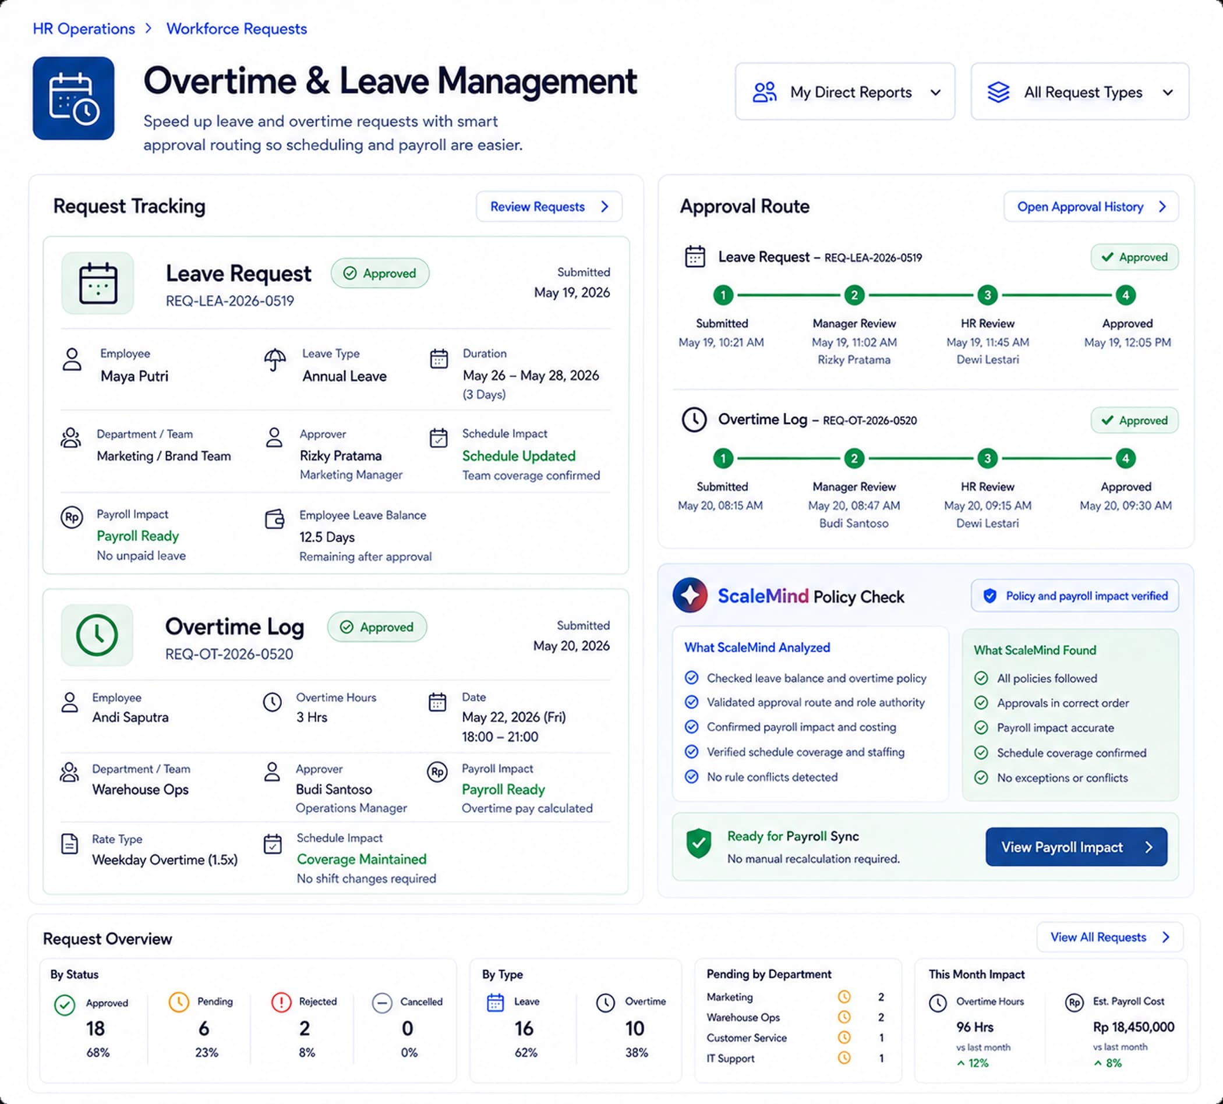Click the clock icon next to Overtime Hours 3 Hrs
Viewport: 1223px width, 1104px height.
click(x=273, y=702)
